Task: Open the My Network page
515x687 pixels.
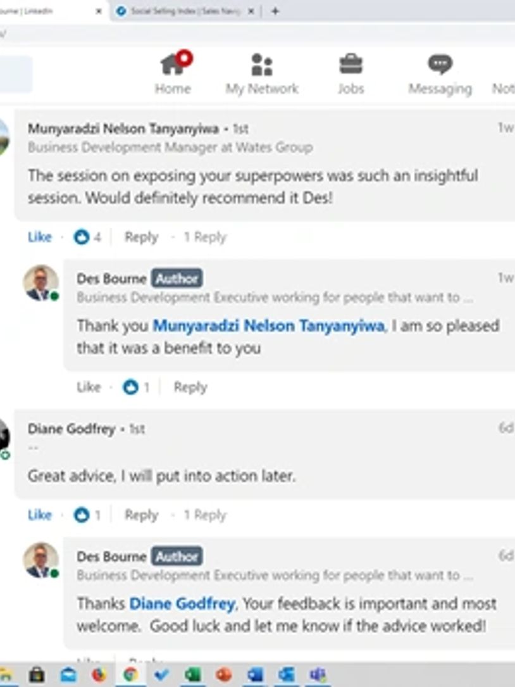Action: 261,73
